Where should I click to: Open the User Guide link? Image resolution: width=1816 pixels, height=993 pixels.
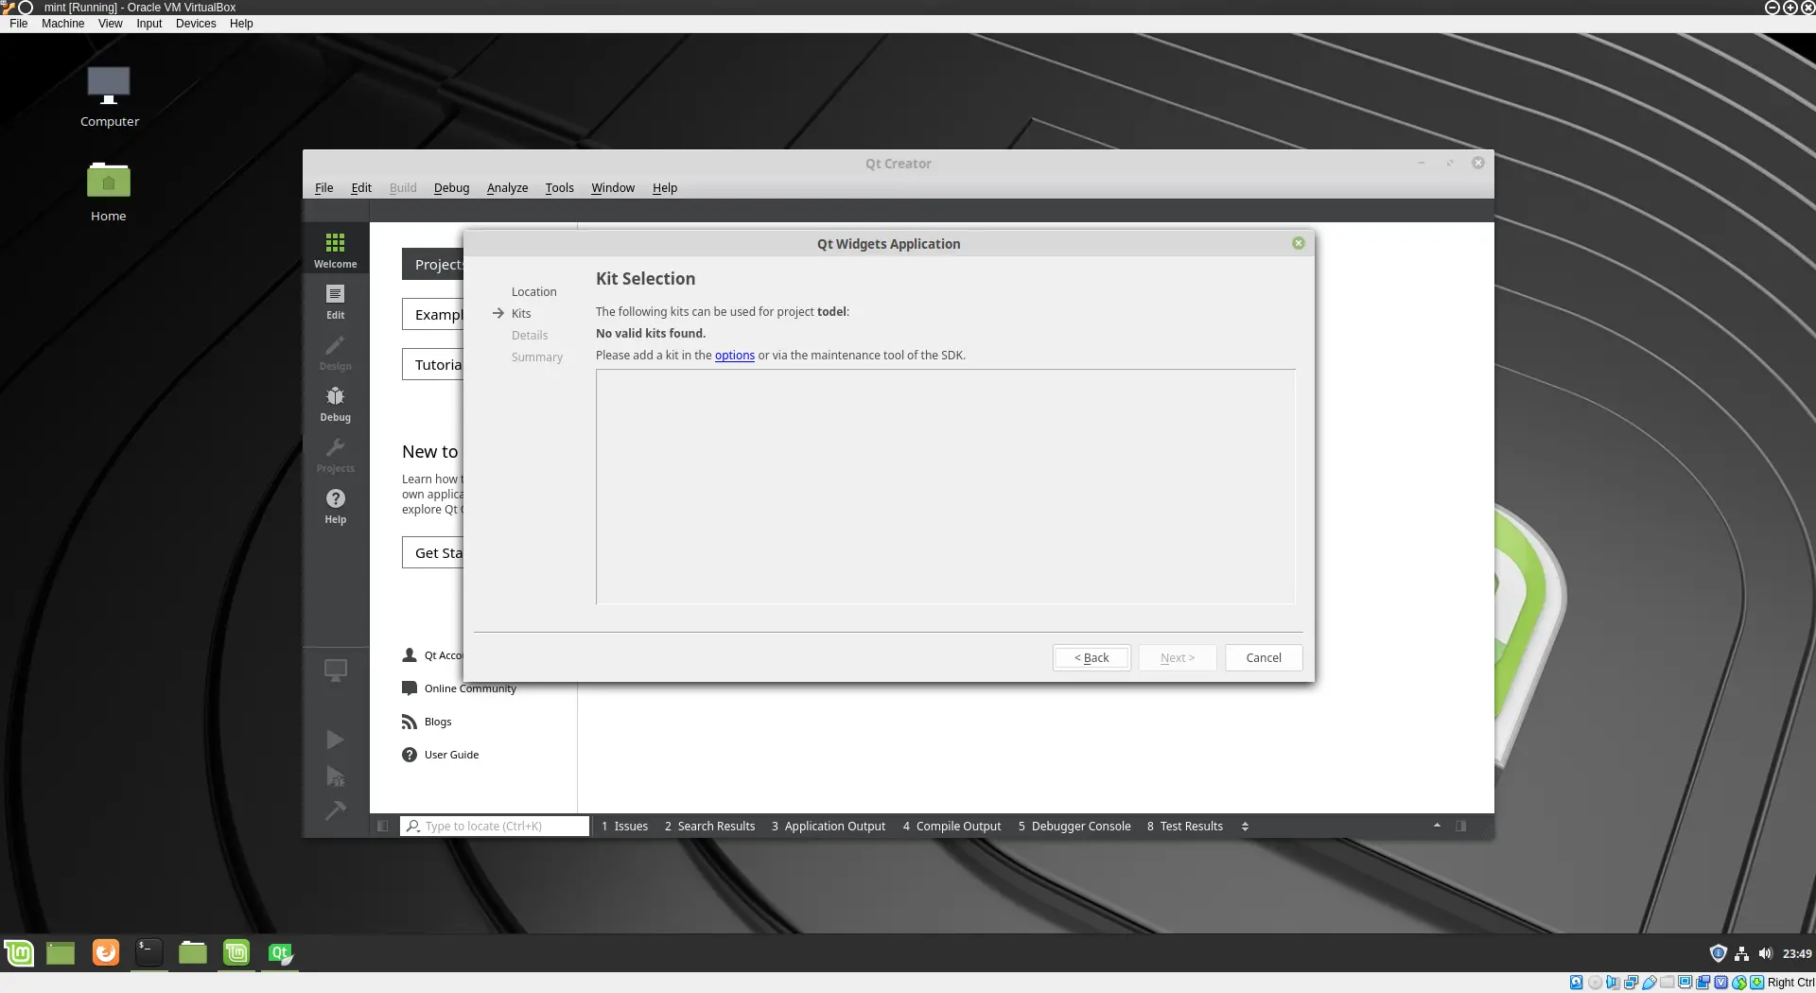point(441,755)
